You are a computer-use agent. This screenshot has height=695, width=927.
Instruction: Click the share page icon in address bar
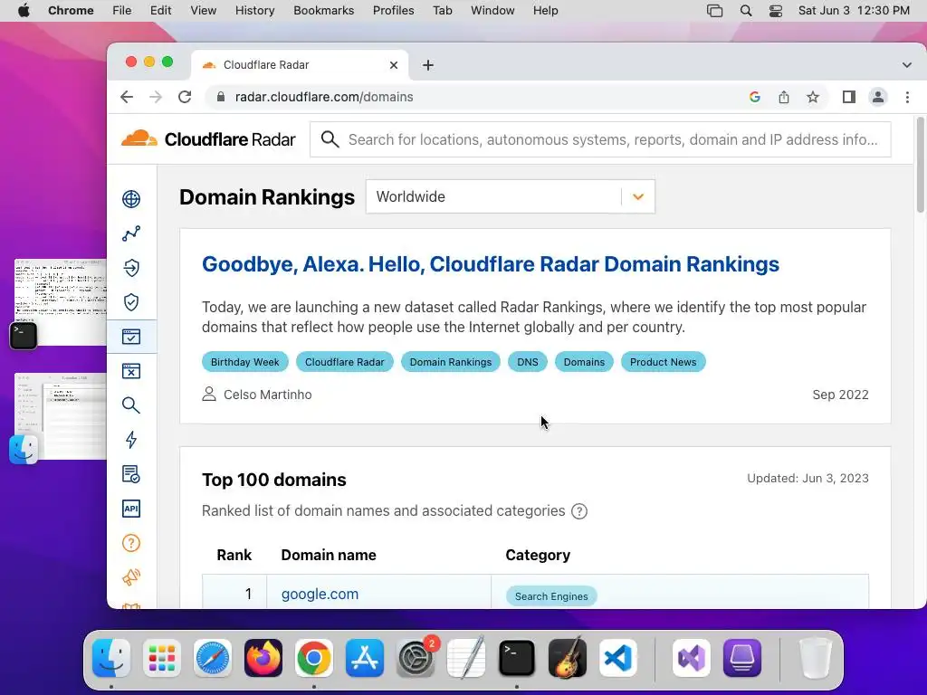point(784,97)
